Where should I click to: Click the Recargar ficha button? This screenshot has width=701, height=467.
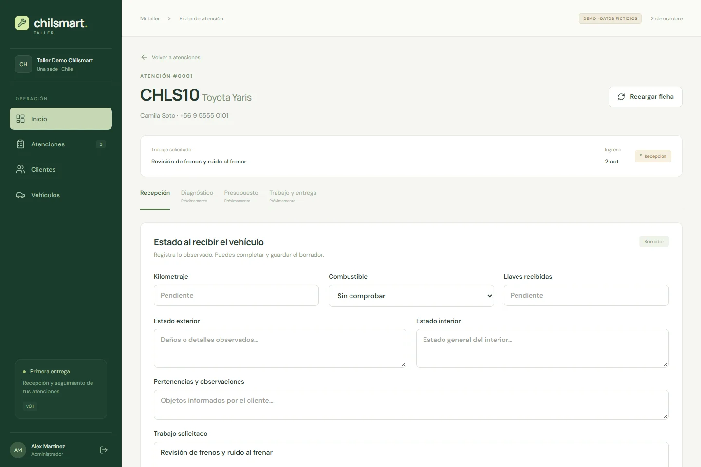click(645, 97)
